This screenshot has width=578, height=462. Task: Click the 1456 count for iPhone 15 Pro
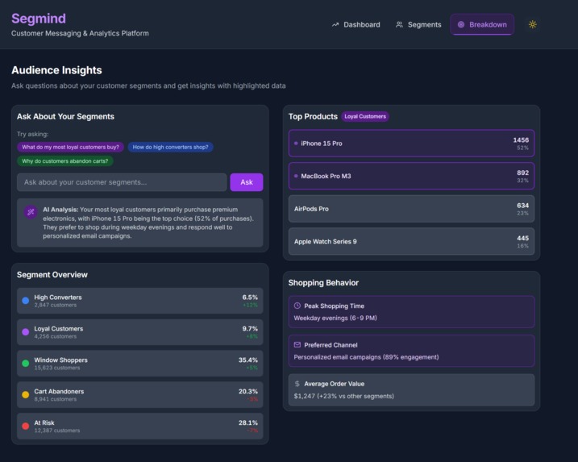pyautogui.click(x=521, y=140)
